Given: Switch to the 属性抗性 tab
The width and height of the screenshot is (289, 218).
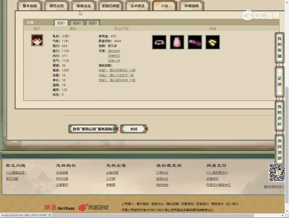Looking at the screenshot, I should click(57, 6).
